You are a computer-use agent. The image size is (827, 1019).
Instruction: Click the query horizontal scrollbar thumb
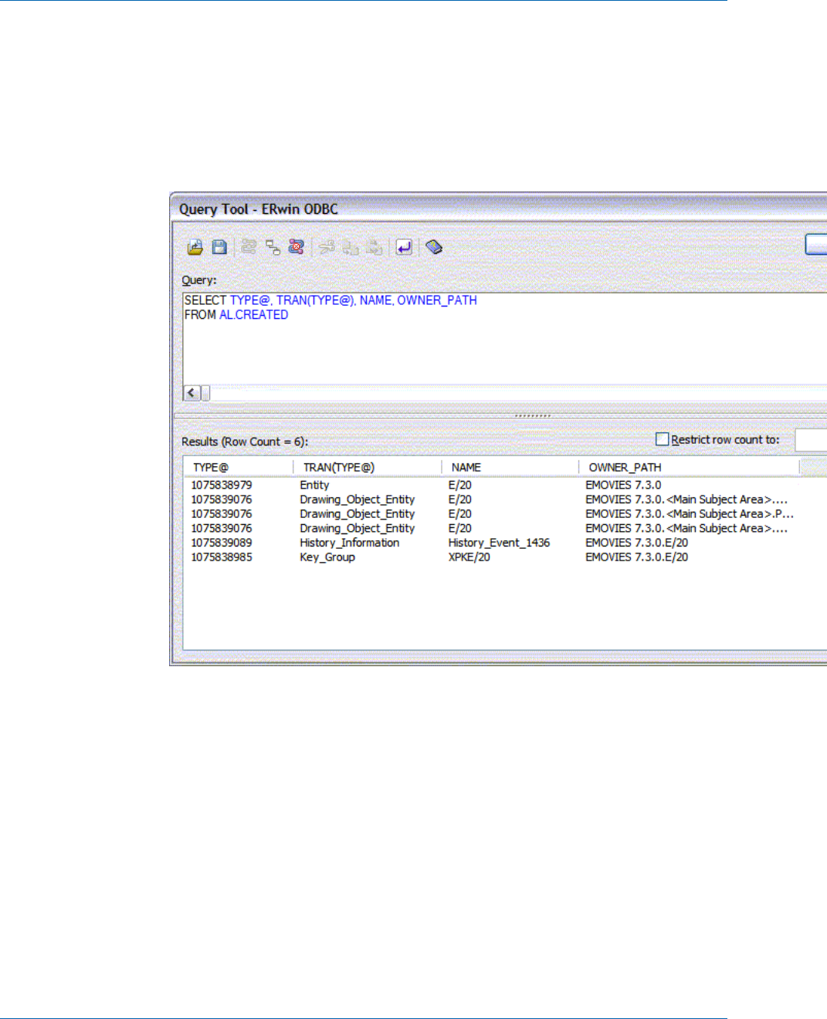205,393
